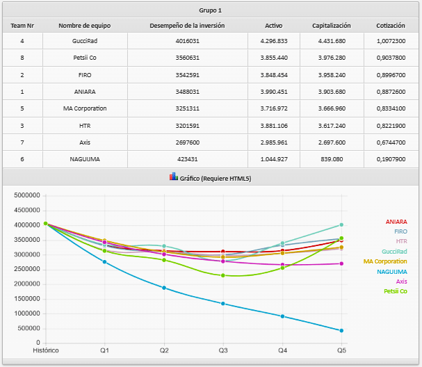Viewport: 422px width, 367px height.
Task: Click the Capitalización column header
Action: click(x=332, y=26)
